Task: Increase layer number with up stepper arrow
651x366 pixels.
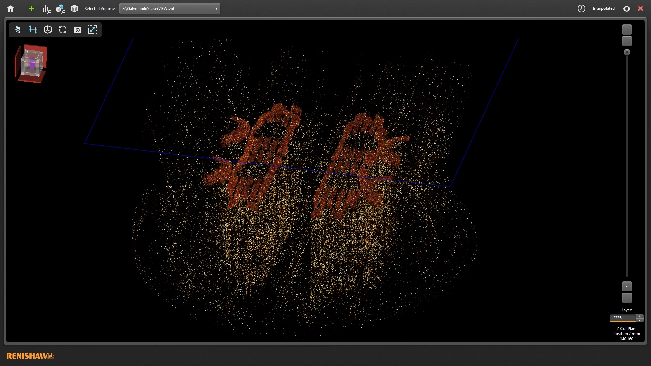Action: point(640,316)
